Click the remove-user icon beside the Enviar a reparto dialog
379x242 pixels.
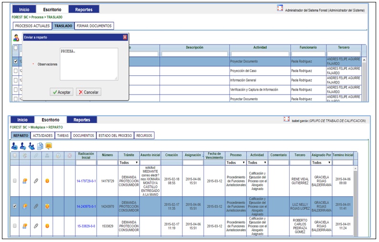16,38
